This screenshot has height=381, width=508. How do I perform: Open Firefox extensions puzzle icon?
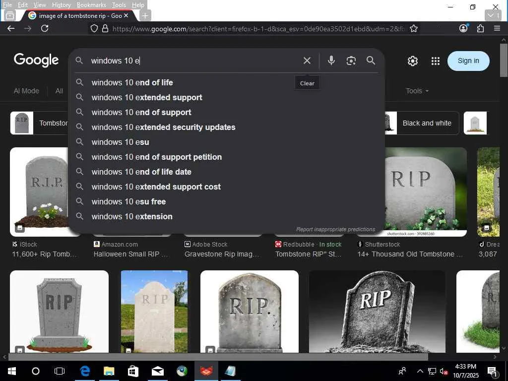(x=480, y=28)
